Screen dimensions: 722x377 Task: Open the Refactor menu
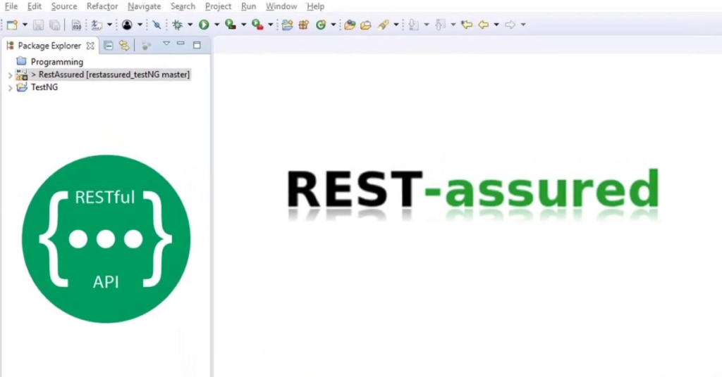tap(102, 6)
